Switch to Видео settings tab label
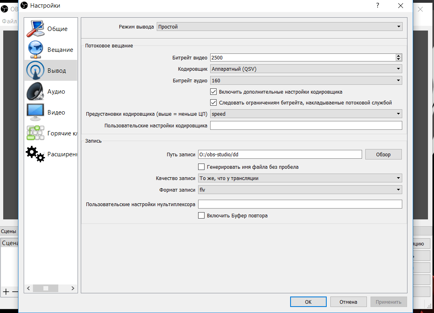Image resolution: width=434 pixels, height=313 pixels. (x=56, y=113)
